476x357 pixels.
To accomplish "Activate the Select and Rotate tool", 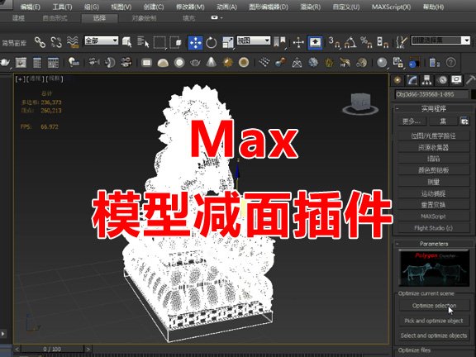I will click(x=211, y=42).
